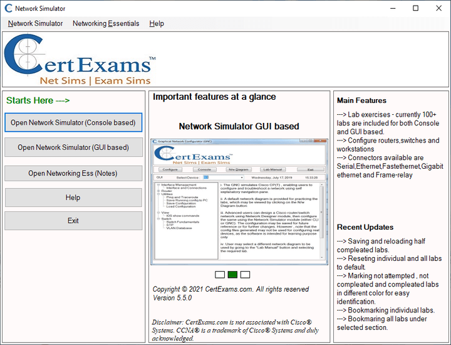451x345 pixels.
Task: Maximize the Network Simulator window
Action: 416,8
